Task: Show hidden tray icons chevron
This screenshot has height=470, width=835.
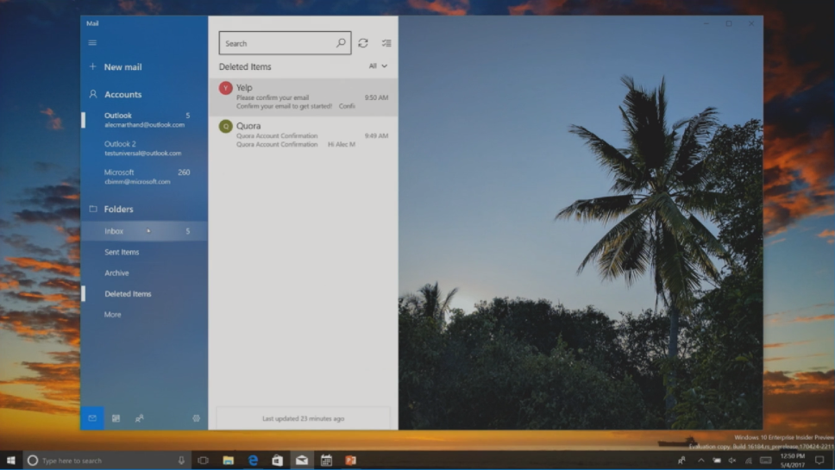Action: click(700, 461)
